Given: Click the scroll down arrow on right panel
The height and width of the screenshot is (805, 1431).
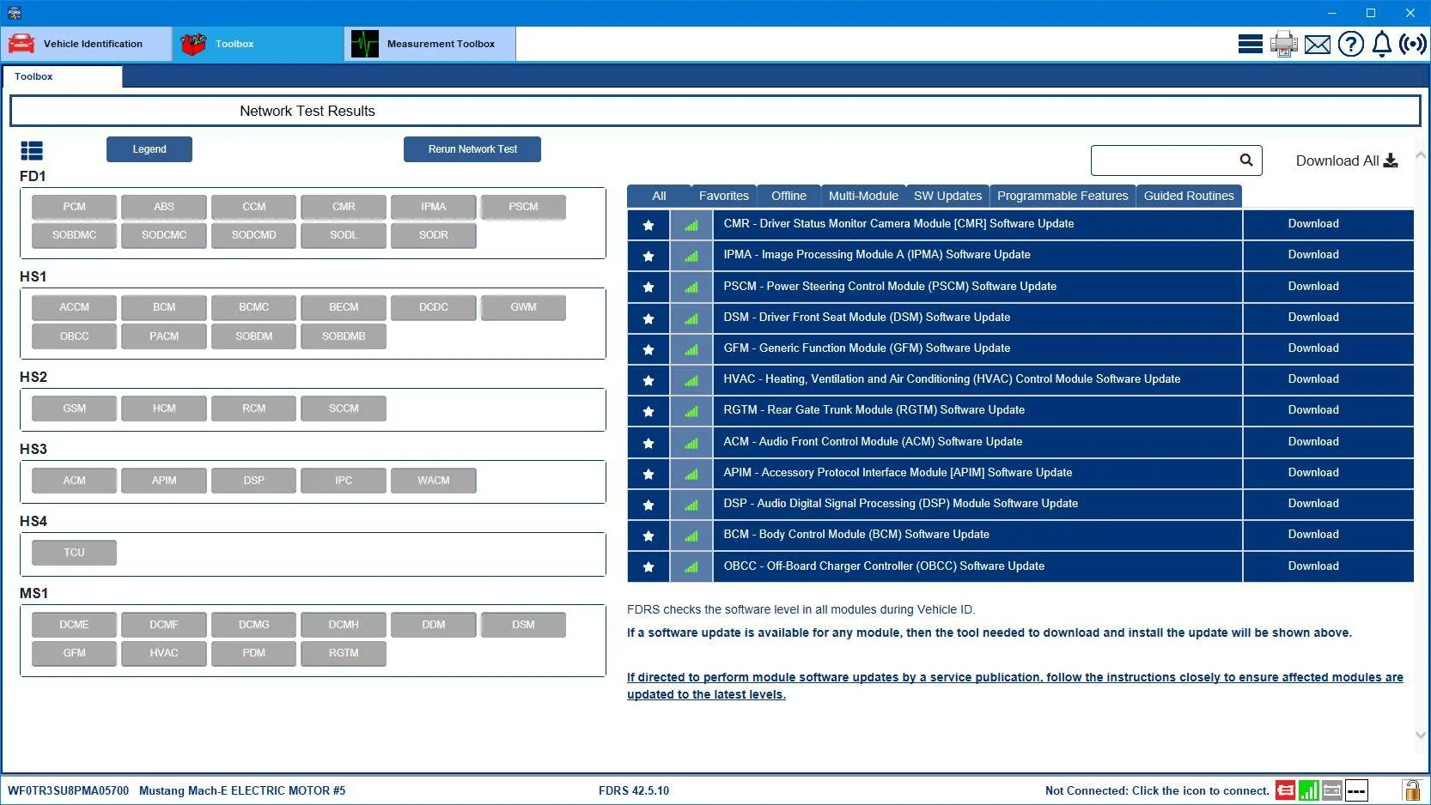Looking at the screenshot, I should [1421, 735].
